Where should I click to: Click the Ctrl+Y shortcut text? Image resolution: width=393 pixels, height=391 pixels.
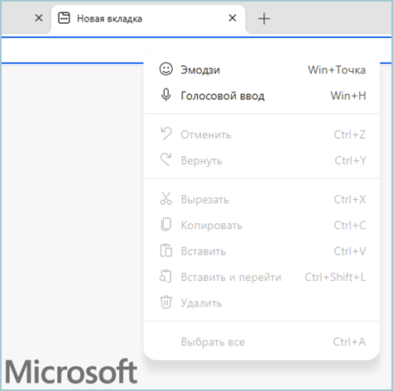point(350,160)
